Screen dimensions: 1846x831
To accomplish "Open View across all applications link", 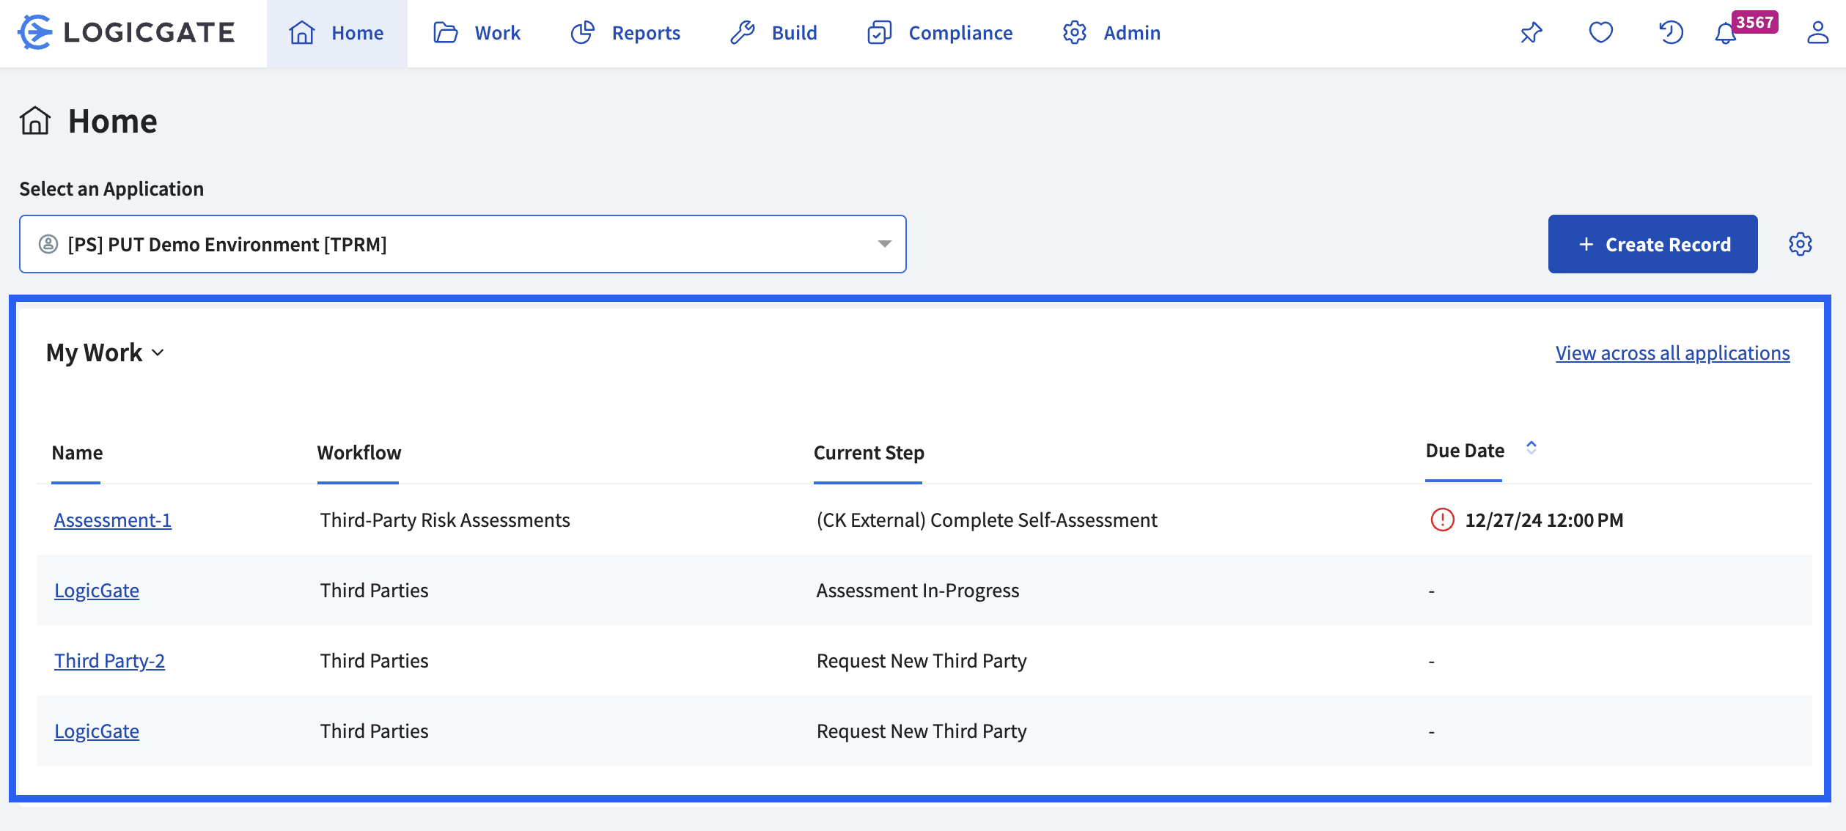I will pos(1672,353).
